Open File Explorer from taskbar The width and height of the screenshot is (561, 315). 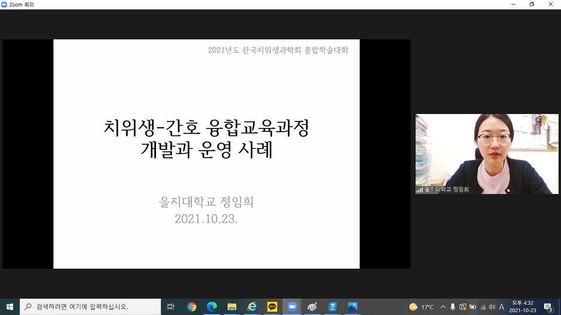click(x=232, y=306)
